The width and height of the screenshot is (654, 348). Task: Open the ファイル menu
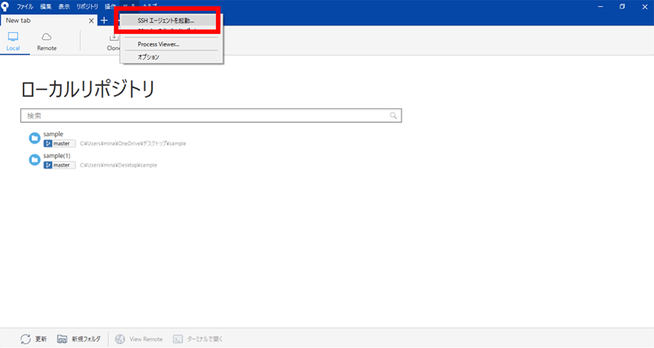pos(25,7)
